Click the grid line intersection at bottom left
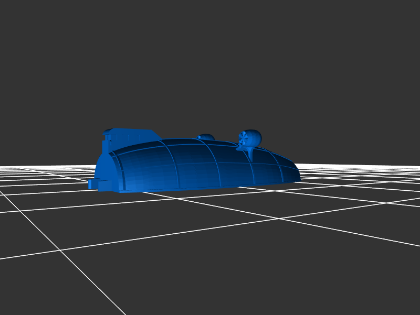 click(x=60, y=251)
